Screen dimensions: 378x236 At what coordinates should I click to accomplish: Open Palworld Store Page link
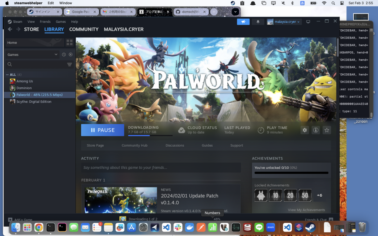tap(95, 145)
